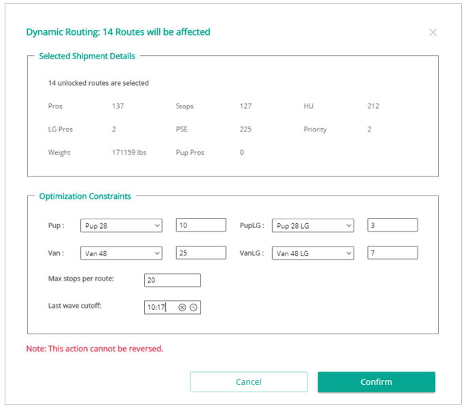Open the Pup 28 dropdown
This screenshot has width=468, height=410.
(121, 225)
